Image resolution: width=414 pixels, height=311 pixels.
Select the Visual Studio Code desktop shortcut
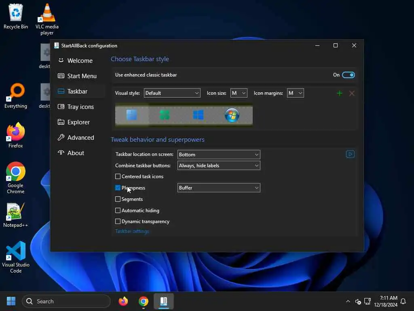(x=16, y=257)
